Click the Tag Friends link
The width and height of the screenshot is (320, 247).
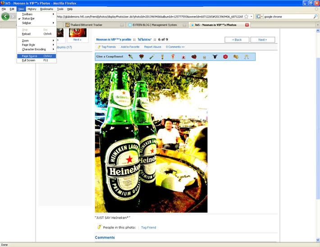point(109,47)
